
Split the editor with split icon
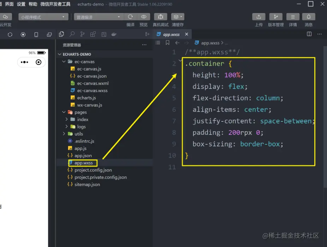coord(309,34)
